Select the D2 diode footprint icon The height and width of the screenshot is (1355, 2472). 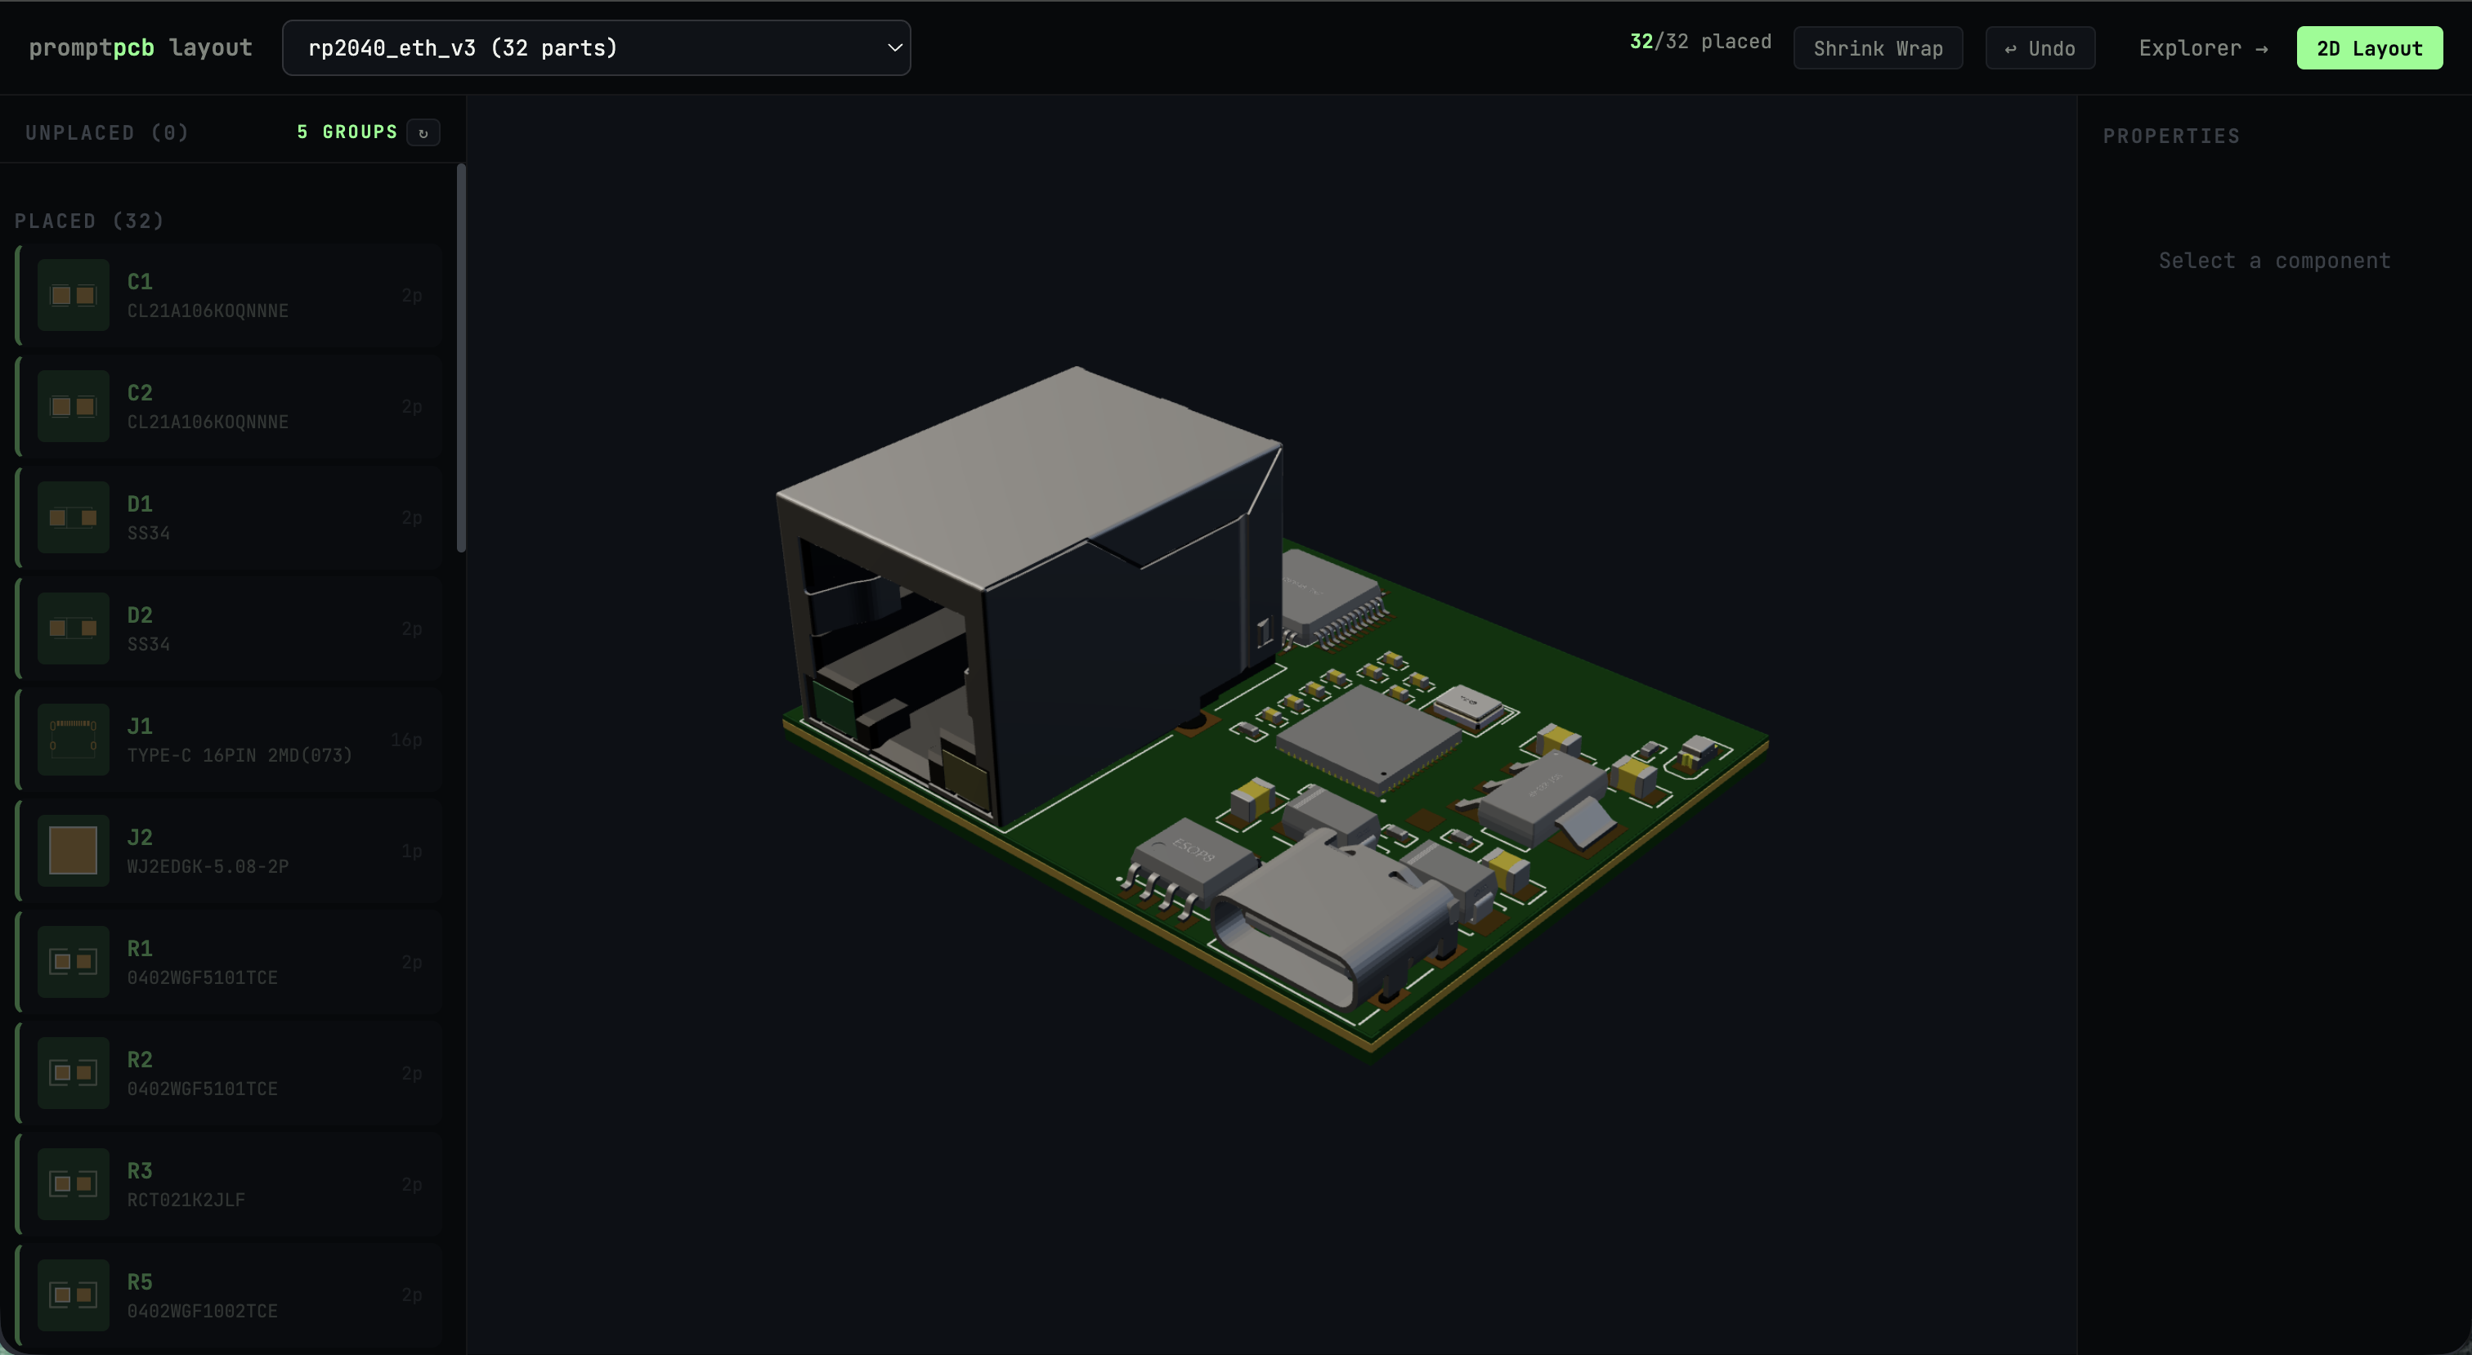(x=73, y=628)
